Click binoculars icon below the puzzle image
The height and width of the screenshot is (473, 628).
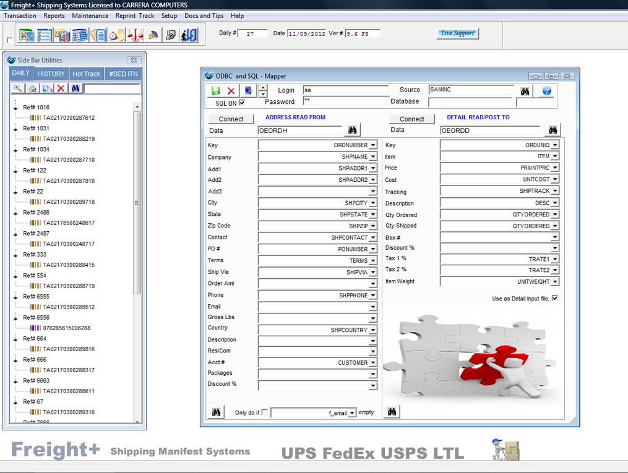coord(392,411)
